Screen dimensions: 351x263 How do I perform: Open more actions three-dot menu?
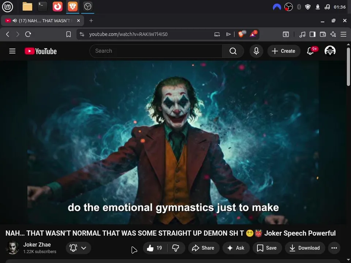coord(334,248)
